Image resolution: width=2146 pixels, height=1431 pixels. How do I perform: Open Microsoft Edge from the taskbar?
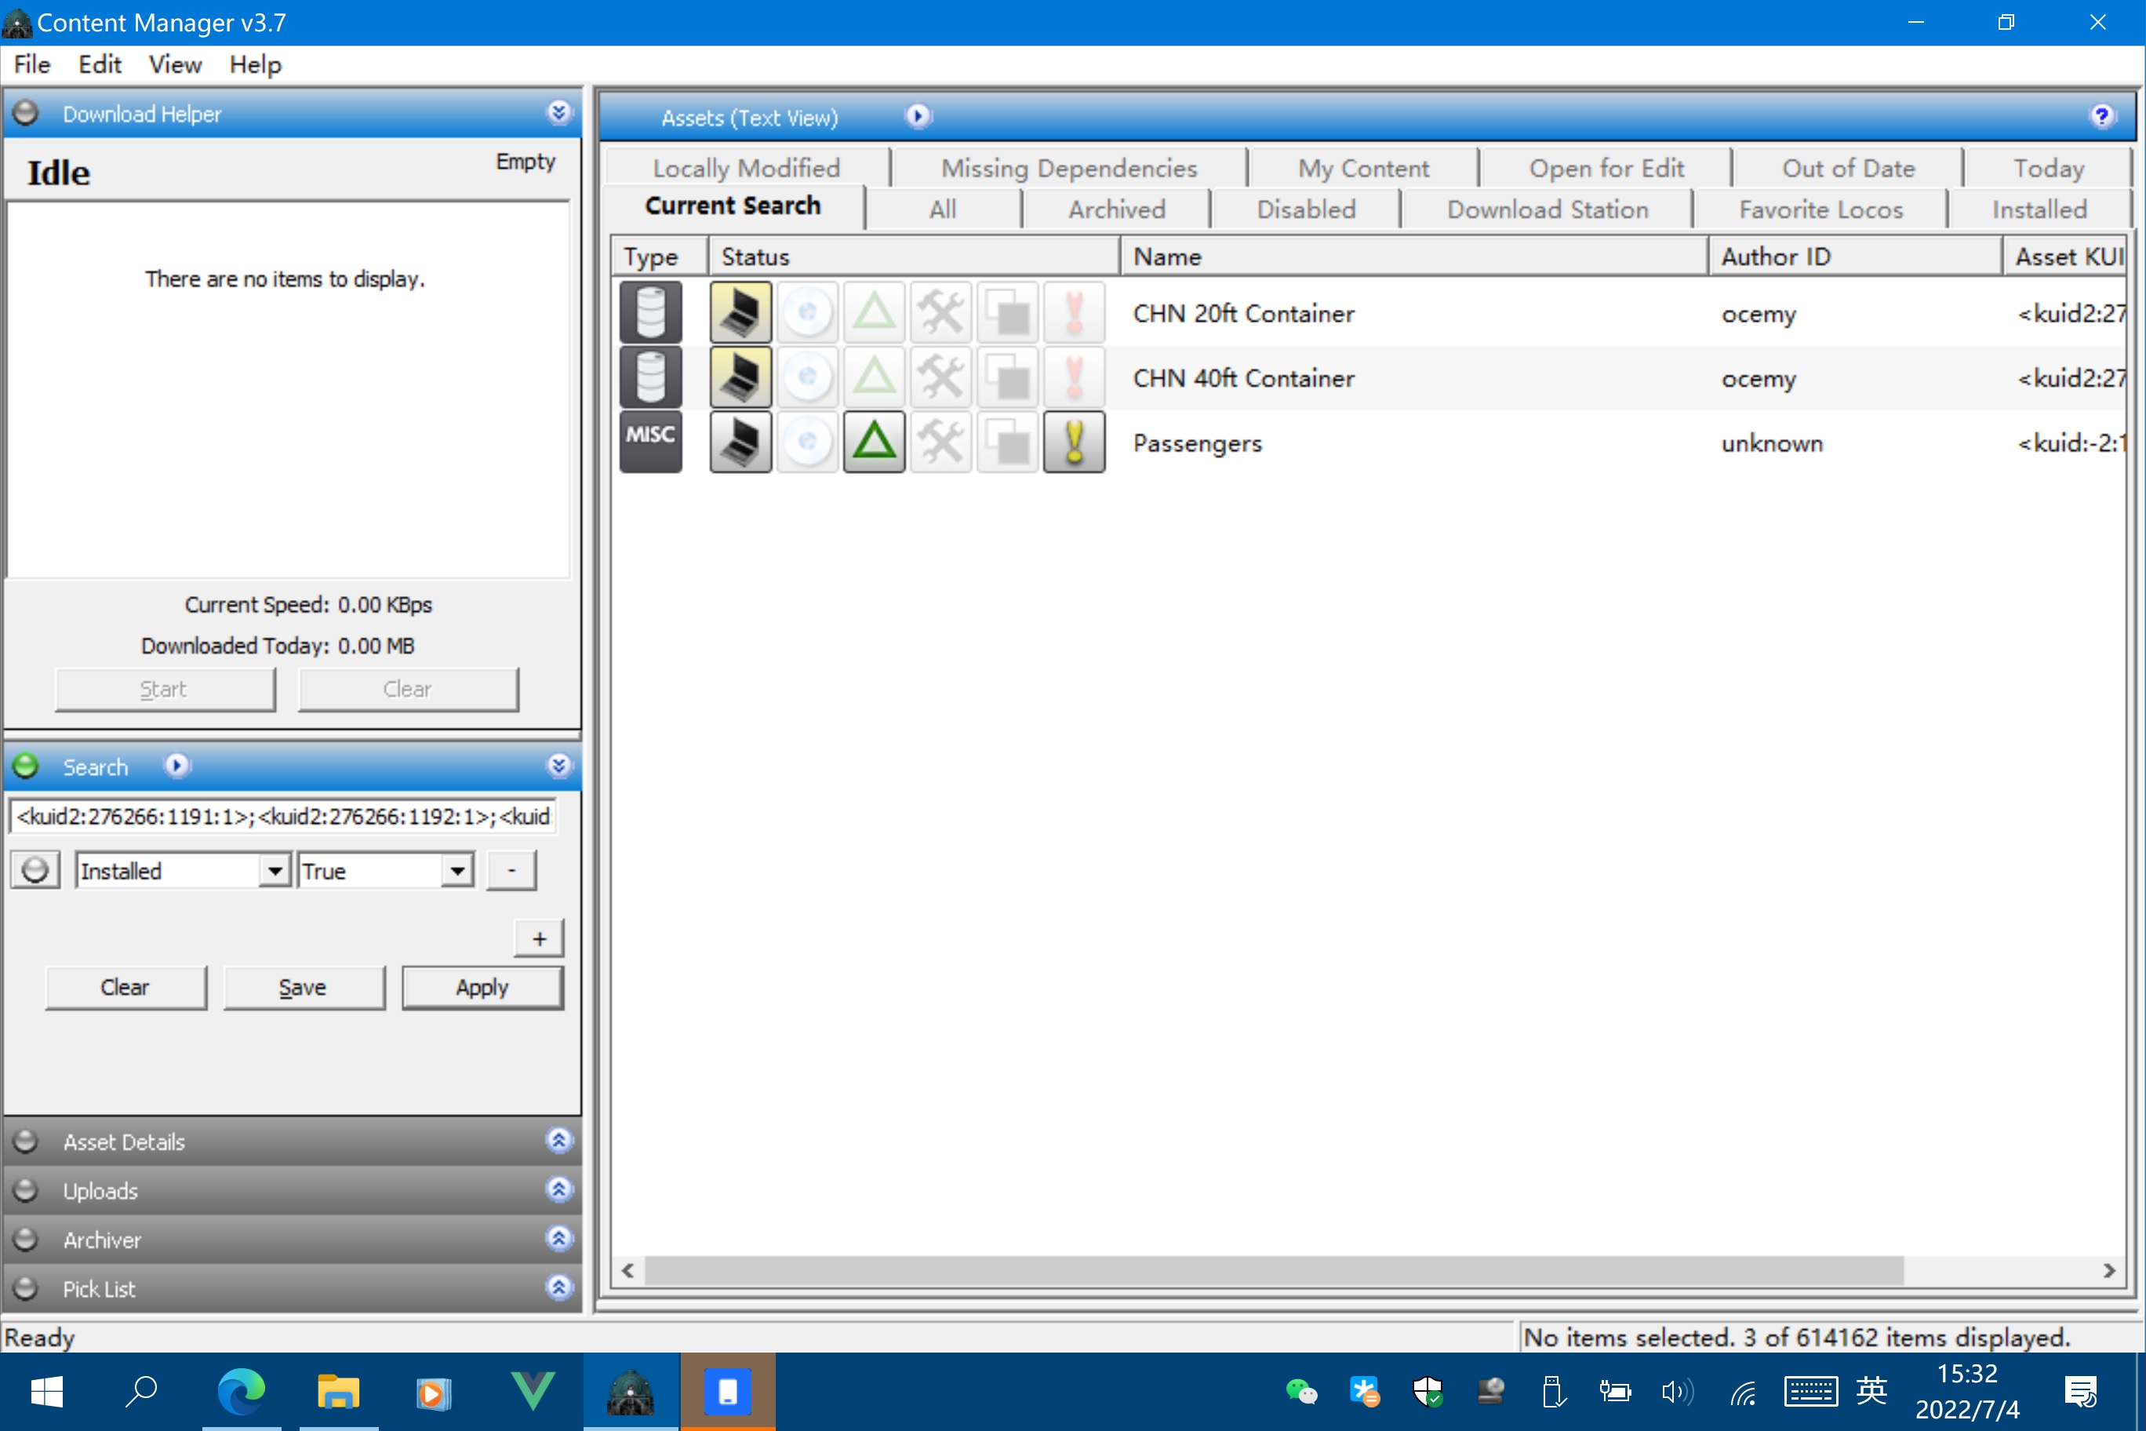(241, 1392)
